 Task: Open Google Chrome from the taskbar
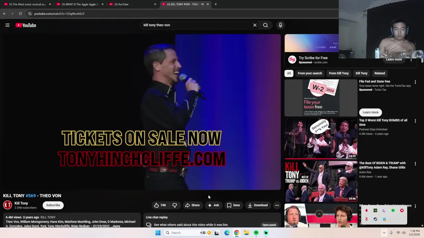tap(237, 233)
